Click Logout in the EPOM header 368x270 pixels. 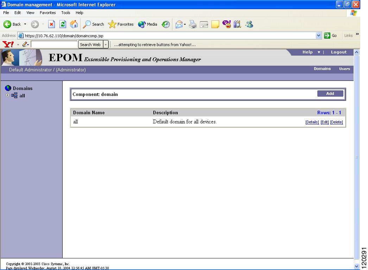(x=338, y=52)
